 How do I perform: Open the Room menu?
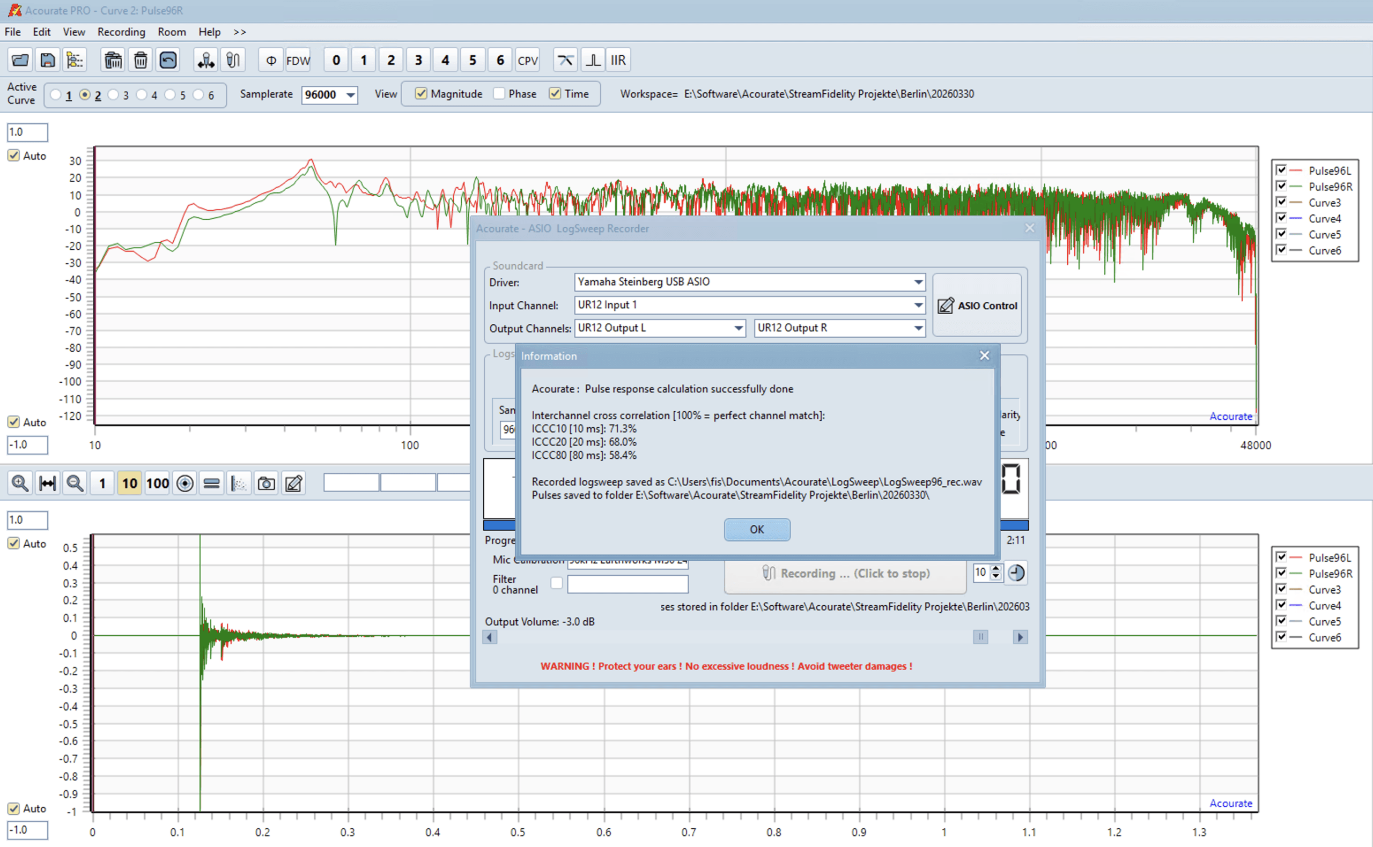pos(172,32)
